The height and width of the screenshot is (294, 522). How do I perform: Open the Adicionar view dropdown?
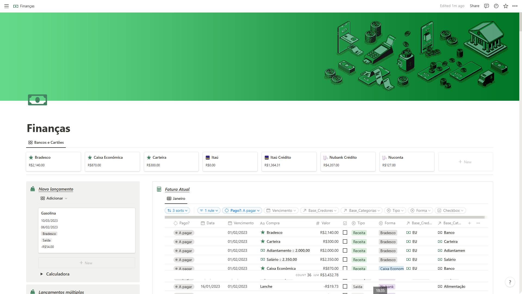click(54, 198)
